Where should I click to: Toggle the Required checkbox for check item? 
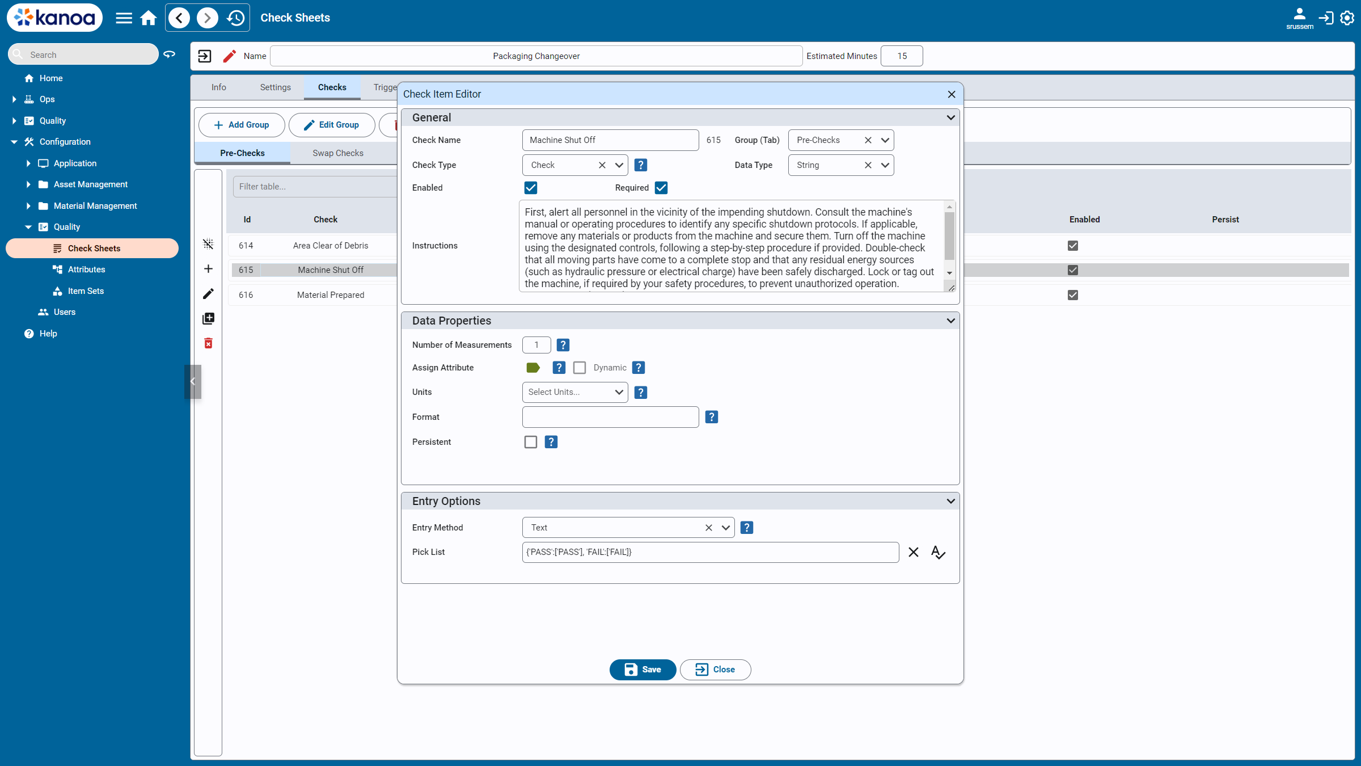point(661,188)
